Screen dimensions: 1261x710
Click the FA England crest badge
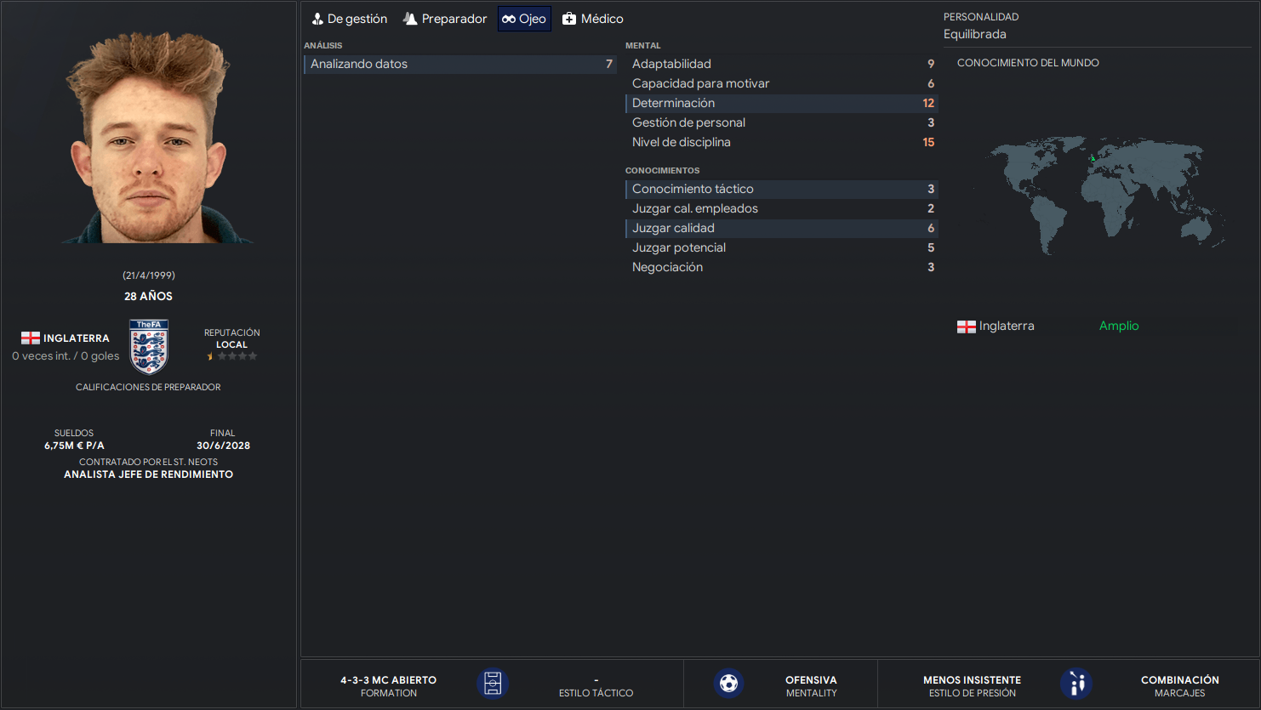coord(149,347)
